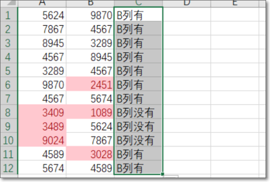Click cell C4 showing B列有

(138, 56)
